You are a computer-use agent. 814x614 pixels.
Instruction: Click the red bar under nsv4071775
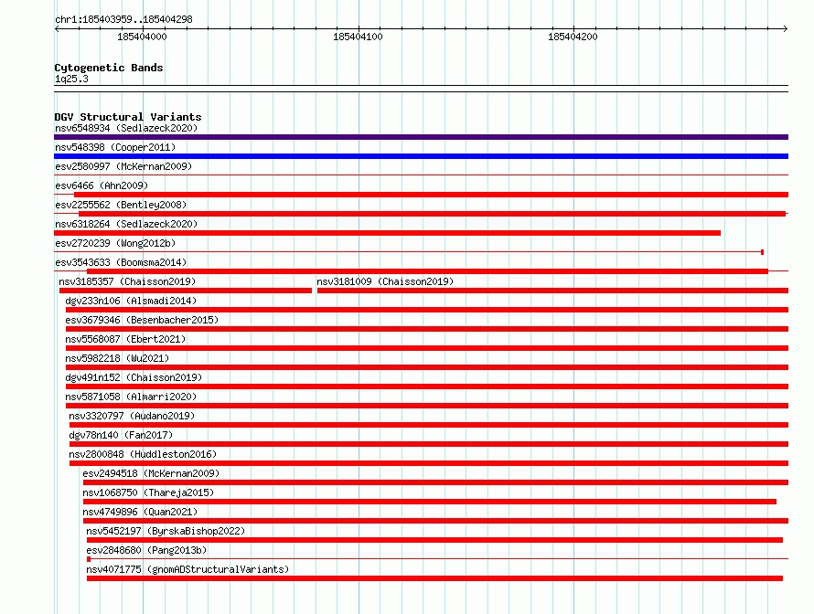point(434,578)
